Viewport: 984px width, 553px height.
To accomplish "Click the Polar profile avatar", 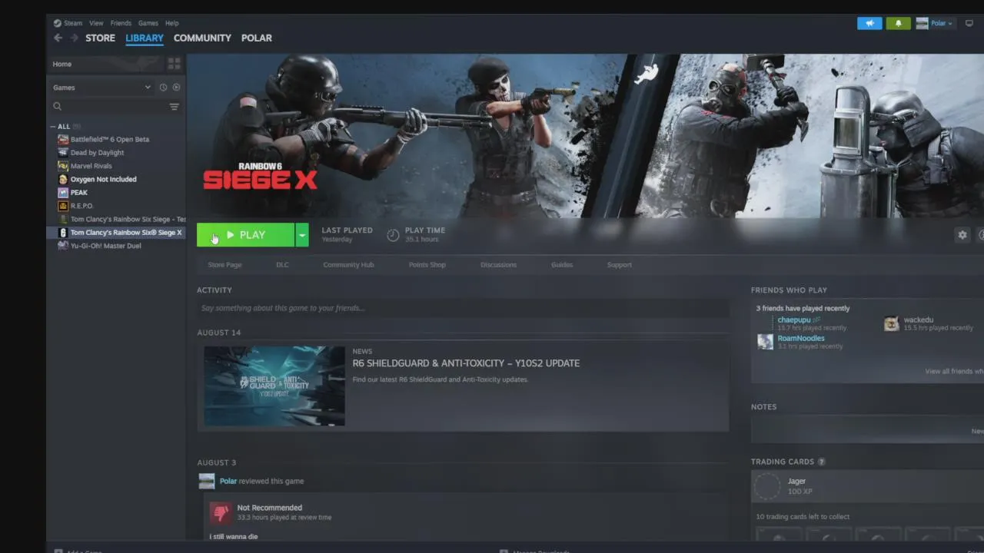I will pyautogui.click(x=922, y=23).
